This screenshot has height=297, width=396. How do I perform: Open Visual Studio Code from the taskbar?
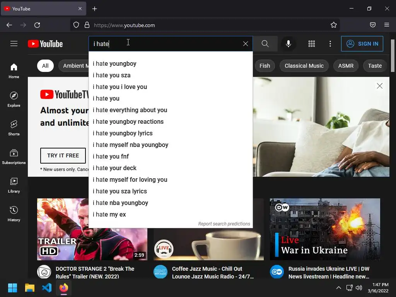pos(47,288)
